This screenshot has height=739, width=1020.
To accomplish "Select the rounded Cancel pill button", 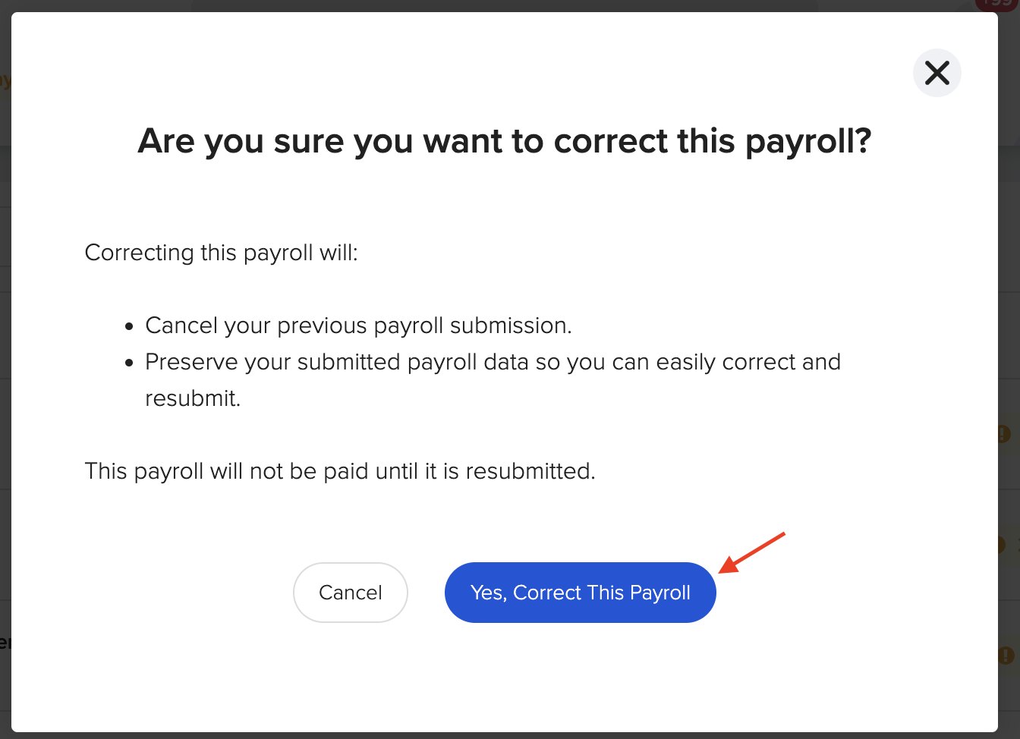I will pyautogui.click(x=350, y=593).
